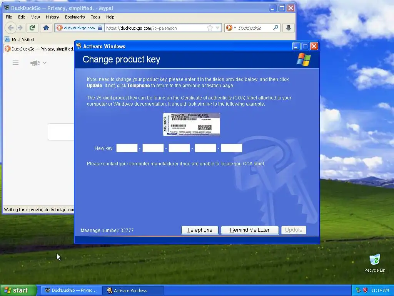This screenshot has height=296, width=394.
Task: Click the first New key field
Action: pyautogui.click(x=127, y=148)
